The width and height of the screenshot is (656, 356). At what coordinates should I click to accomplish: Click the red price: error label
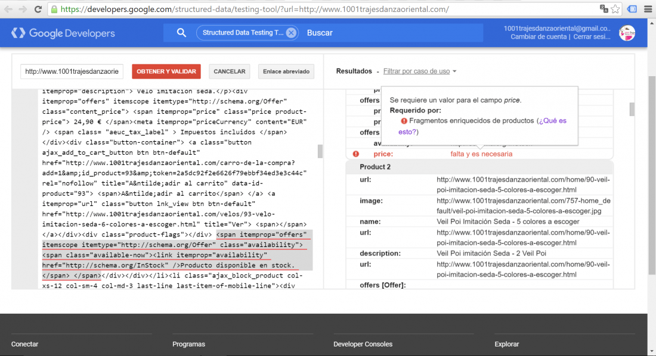coord(383,154)
